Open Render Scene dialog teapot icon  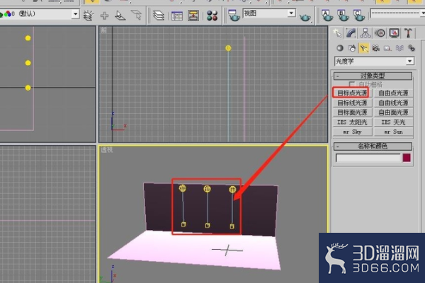click(234, 16)
